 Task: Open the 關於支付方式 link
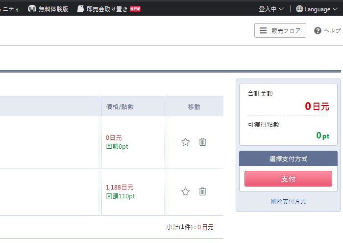tap(288, 201)
